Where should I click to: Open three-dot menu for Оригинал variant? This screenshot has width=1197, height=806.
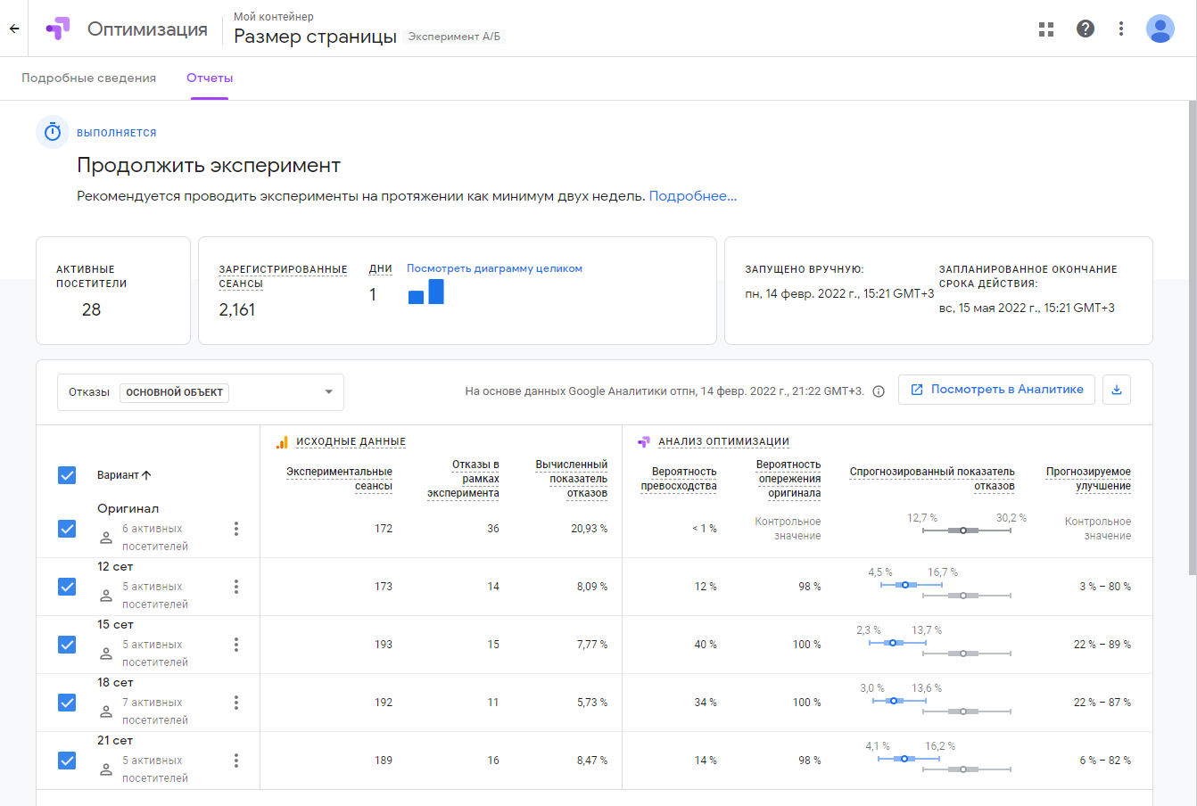tap(236, 529)
